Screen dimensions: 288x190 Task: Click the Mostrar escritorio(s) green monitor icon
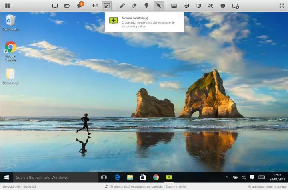pyautogui.click(x=114, y=20)
